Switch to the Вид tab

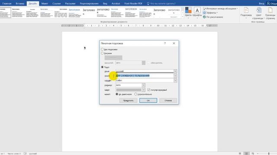(105, 3)
